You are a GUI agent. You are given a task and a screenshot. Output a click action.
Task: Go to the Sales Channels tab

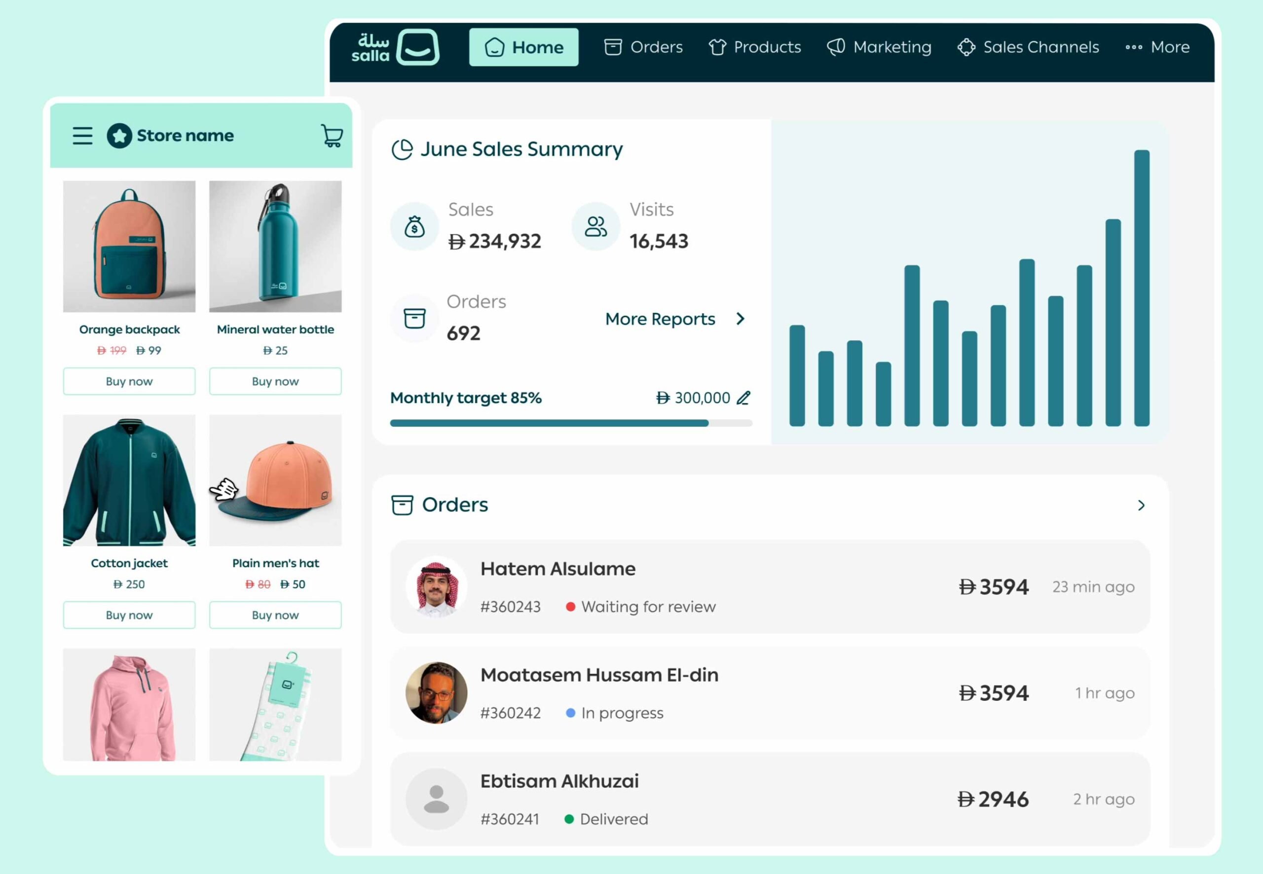click(x=1028, y=47)
